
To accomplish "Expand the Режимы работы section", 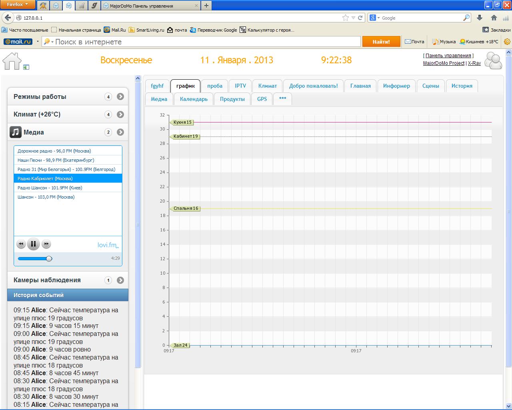I will pyautogui.click(x=120, y=96).
